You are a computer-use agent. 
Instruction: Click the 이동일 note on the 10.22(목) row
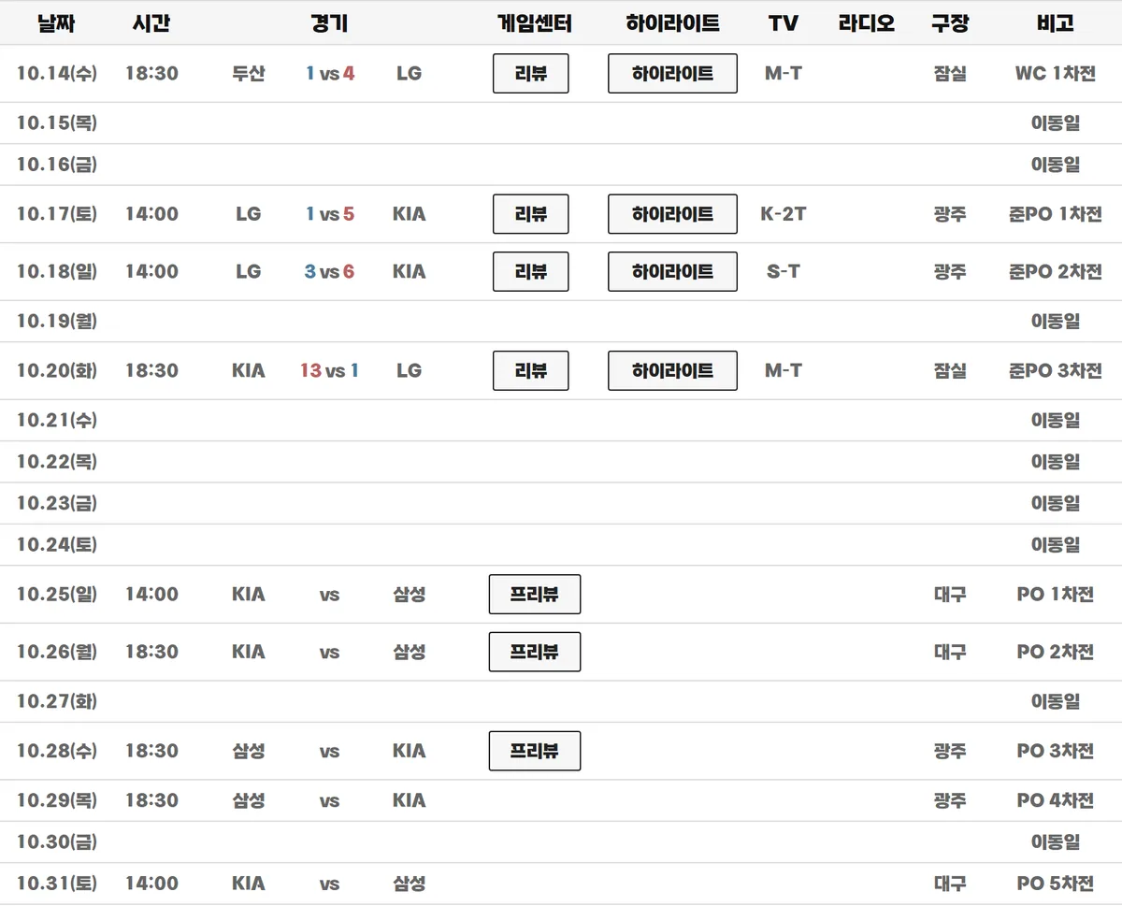coord(1056,462)
